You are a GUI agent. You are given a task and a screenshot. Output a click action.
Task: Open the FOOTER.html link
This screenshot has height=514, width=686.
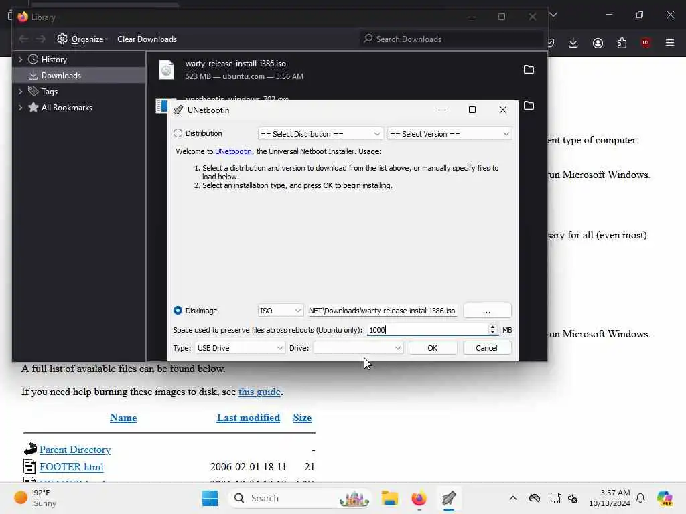[x=71, y=466]
